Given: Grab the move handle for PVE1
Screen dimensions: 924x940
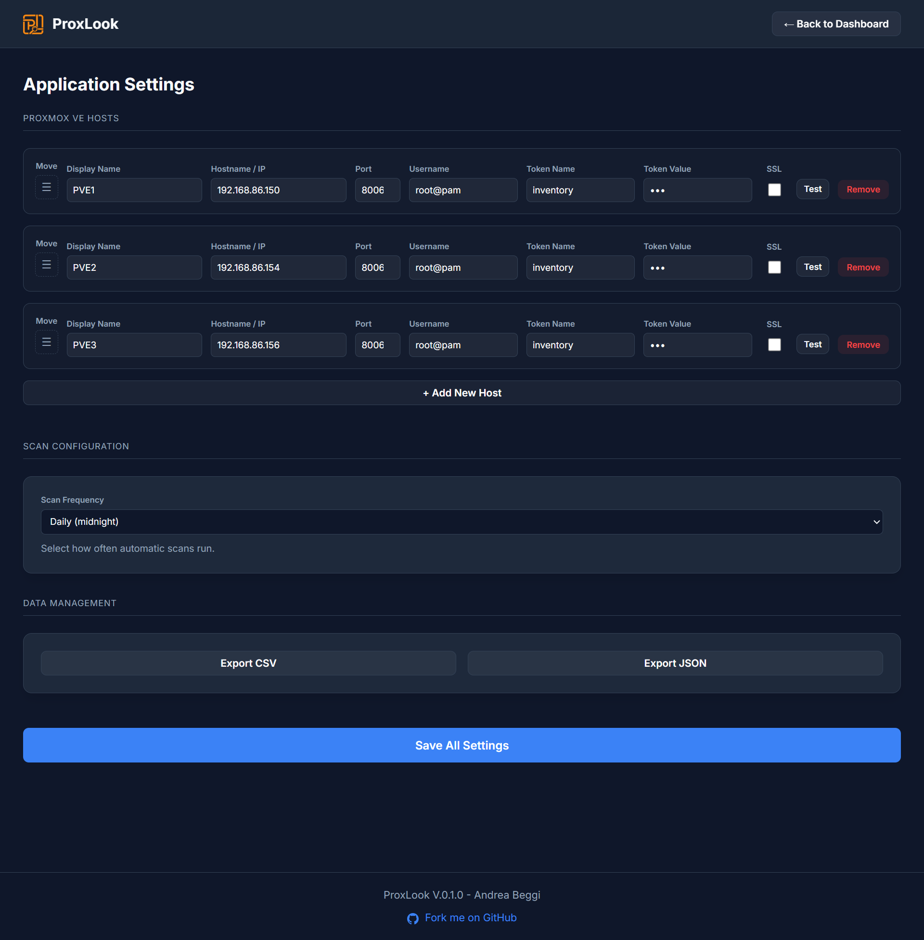Looking at the screenshot, I should (47, 187).
